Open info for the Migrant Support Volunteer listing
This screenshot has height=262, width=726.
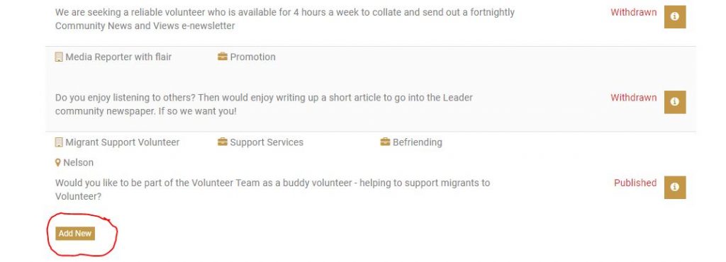[675, 187]
